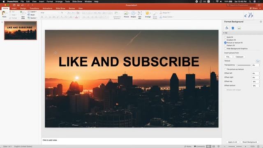Open the Review ribbon tab

(72, 8)
